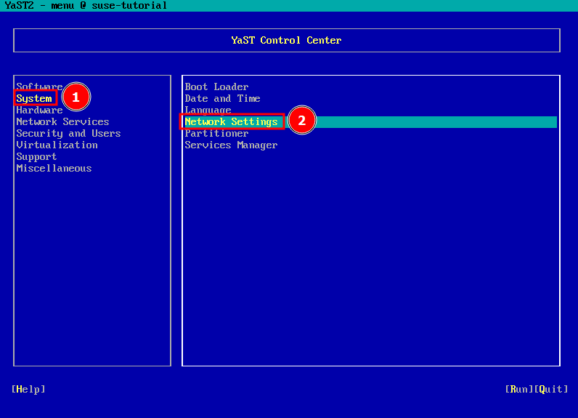
Task: Open the Boot Loader module
Action: 216,87
